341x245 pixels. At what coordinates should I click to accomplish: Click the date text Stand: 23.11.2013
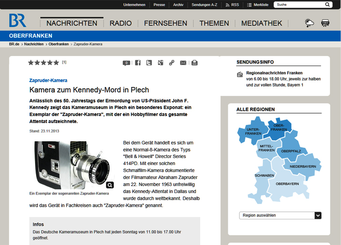pos(44,131)
